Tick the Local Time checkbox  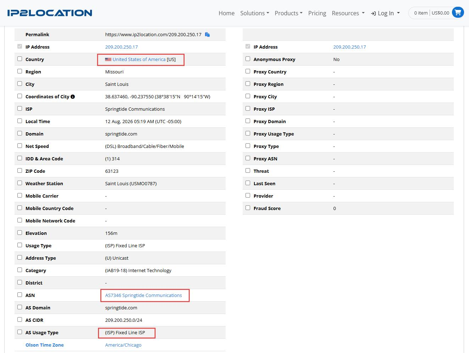(x=20, y=121)
